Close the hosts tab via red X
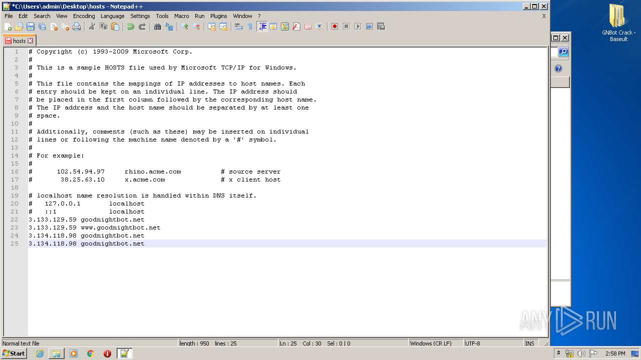The image size is (641, 360). tap(30, 41)
